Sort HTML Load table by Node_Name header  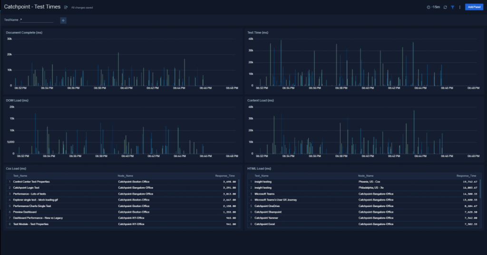[366, 176]
